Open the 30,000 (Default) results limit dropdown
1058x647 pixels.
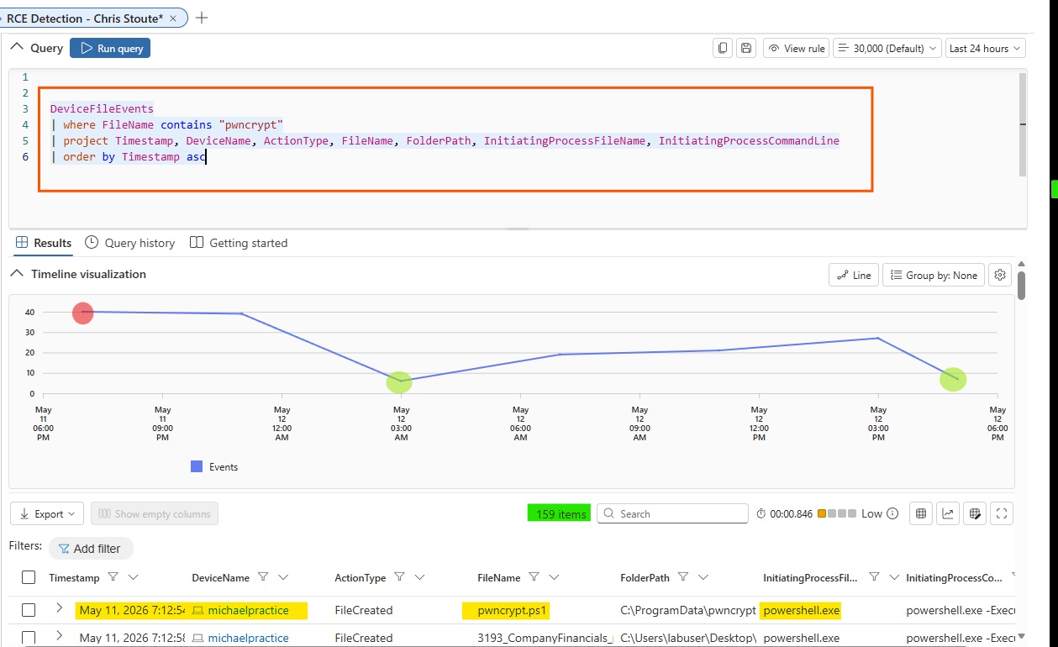[x=887, y=48]
